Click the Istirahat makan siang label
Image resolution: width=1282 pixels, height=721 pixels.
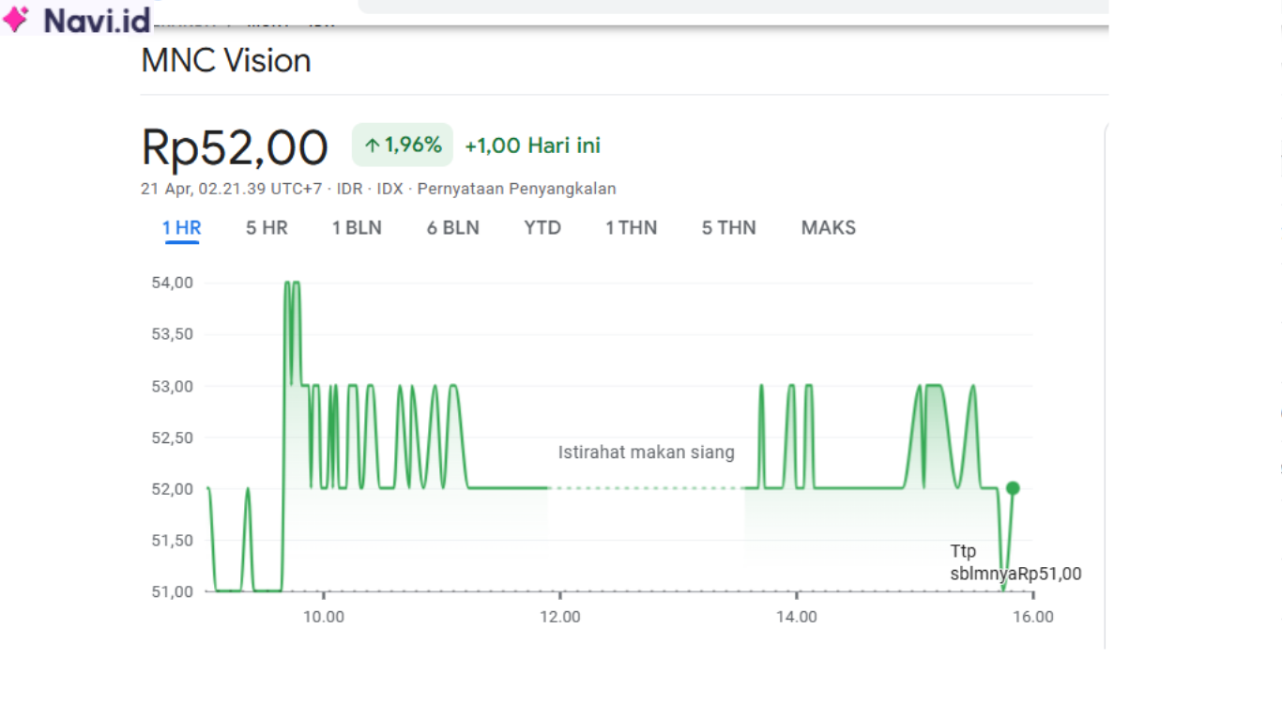647,453
